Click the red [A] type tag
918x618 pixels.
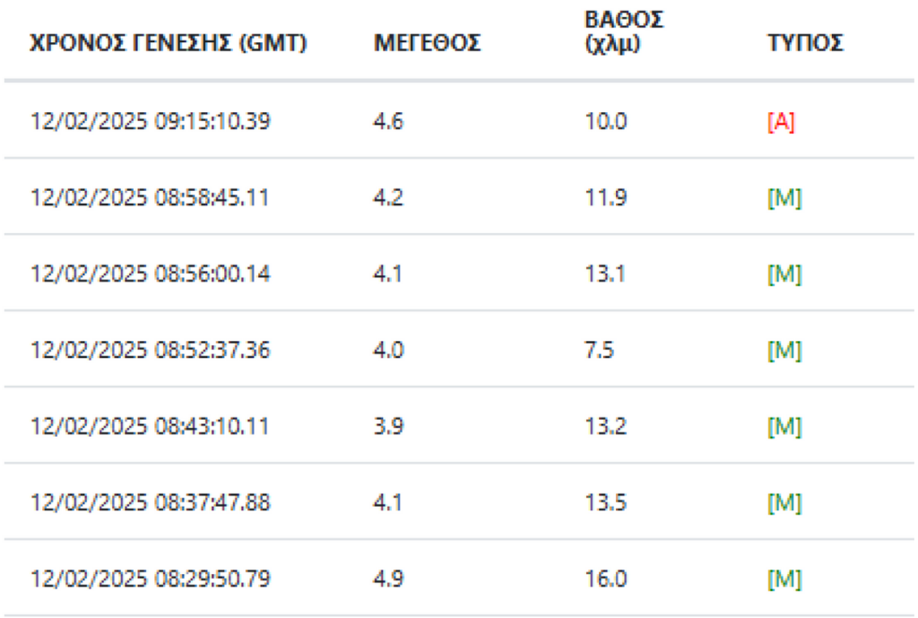[x=782, y=122]
